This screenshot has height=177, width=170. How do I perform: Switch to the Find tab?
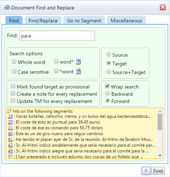click(14, 20)
